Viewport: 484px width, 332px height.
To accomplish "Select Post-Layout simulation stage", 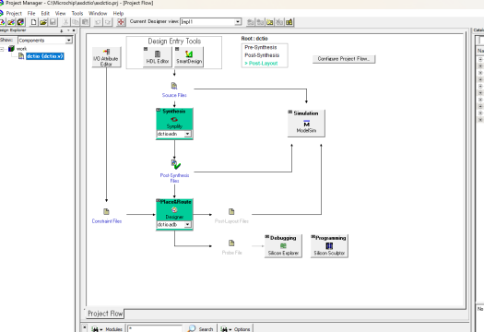I will pos(261,64).
